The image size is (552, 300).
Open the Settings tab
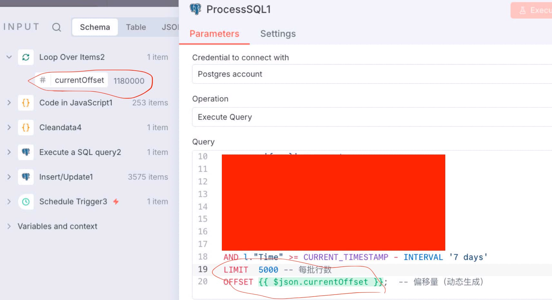(278, 34)
